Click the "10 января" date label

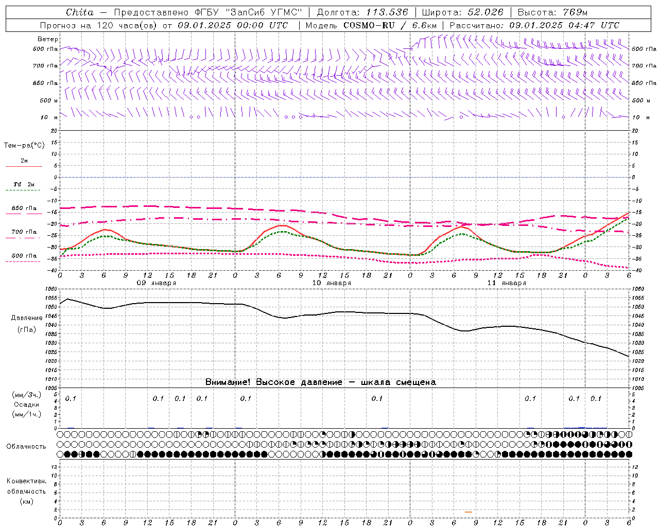pos(332,283)
